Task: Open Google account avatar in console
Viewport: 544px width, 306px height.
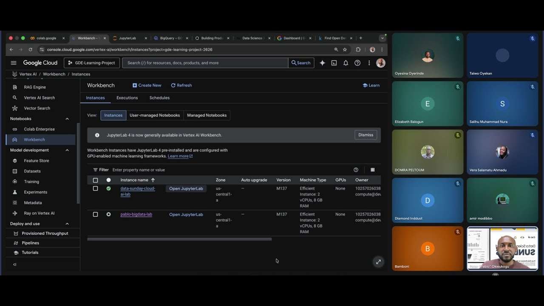Action: pos(381,63)
